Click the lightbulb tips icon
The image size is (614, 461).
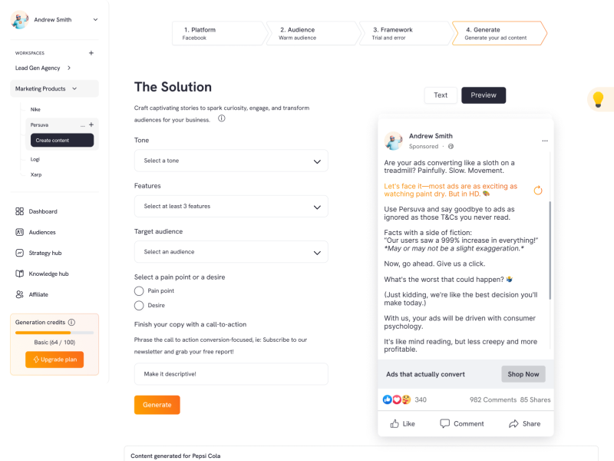tap(598, 99)
